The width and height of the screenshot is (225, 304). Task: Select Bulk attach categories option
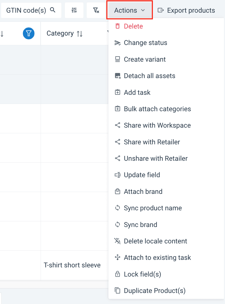[157, 109]
